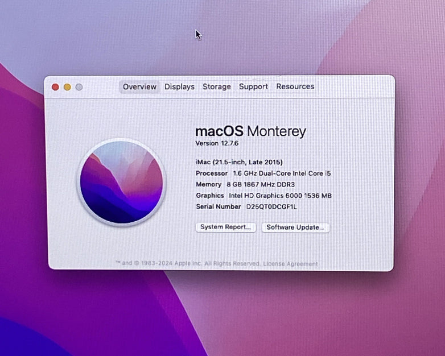Click the Serial Number value

(x=271, y=207)
